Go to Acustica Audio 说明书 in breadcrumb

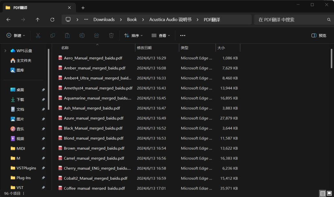click(170, 20)
